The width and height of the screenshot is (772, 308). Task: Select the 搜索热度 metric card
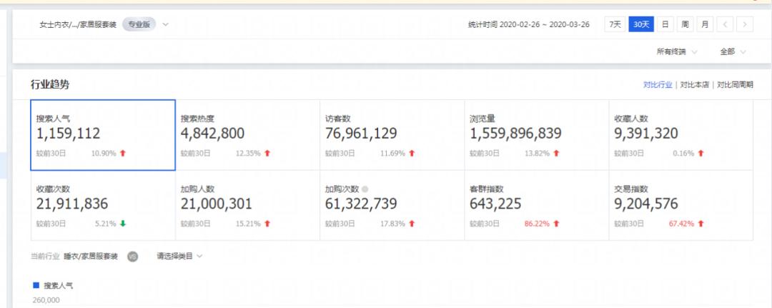pos(247,135)
